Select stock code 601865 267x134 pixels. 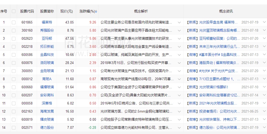27,22
